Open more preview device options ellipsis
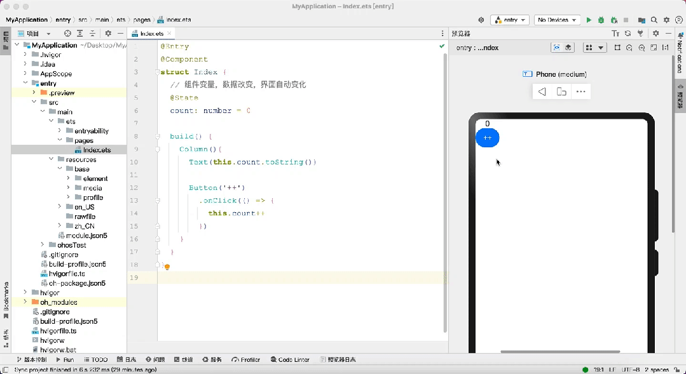This screenshot has height=374, width=686. coord(580,91)
